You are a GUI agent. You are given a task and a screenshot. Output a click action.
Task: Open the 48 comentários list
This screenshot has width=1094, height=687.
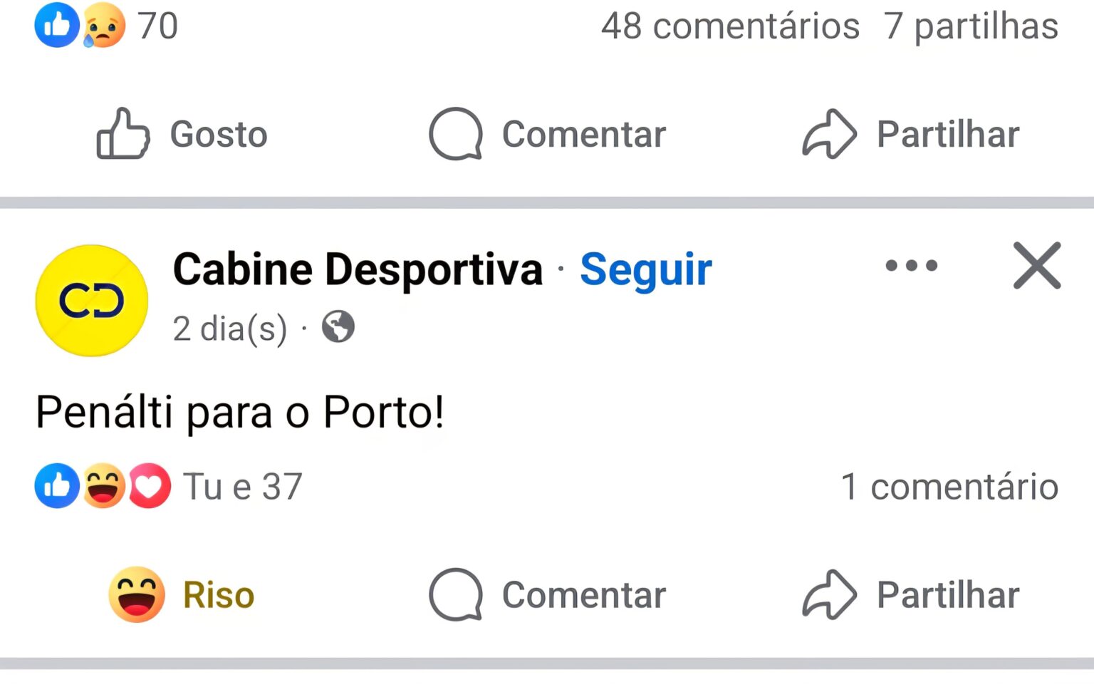point(731,26)
